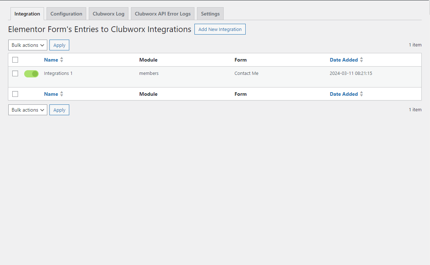Click the Module header column label

148,60
